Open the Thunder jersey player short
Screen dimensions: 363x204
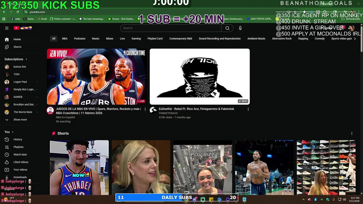[79, 167]
